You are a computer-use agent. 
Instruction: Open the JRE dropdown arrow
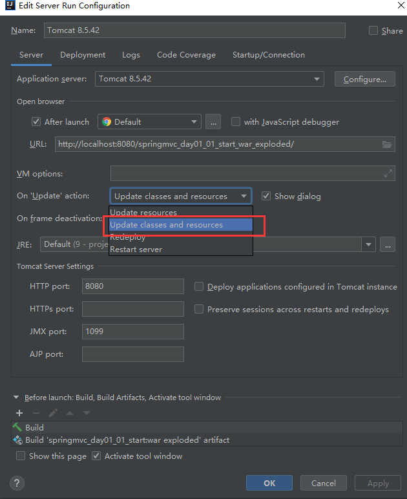[x=368, y=245]
